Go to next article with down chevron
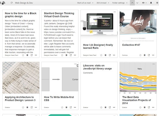159x116 pixels. pos(137,3)
